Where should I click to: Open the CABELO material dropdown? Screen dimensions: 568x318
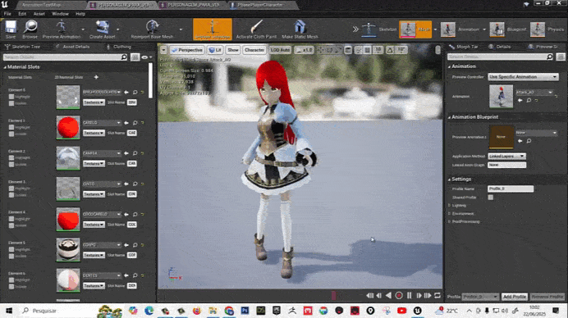(x=102, y=123)
